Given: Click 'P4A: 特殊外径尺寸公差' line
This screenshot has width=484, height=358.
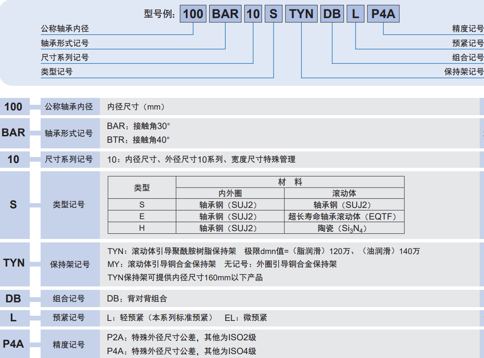Looking at the screenshot, I should tap(181, 351).
